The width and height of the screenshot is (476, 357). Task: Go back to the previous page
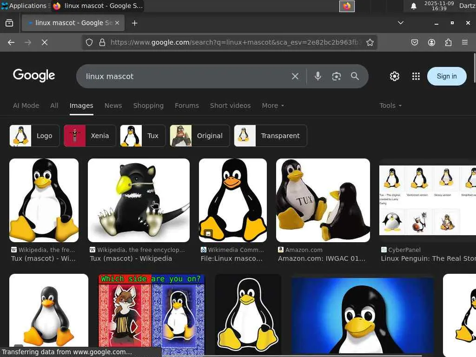[11, 42]
